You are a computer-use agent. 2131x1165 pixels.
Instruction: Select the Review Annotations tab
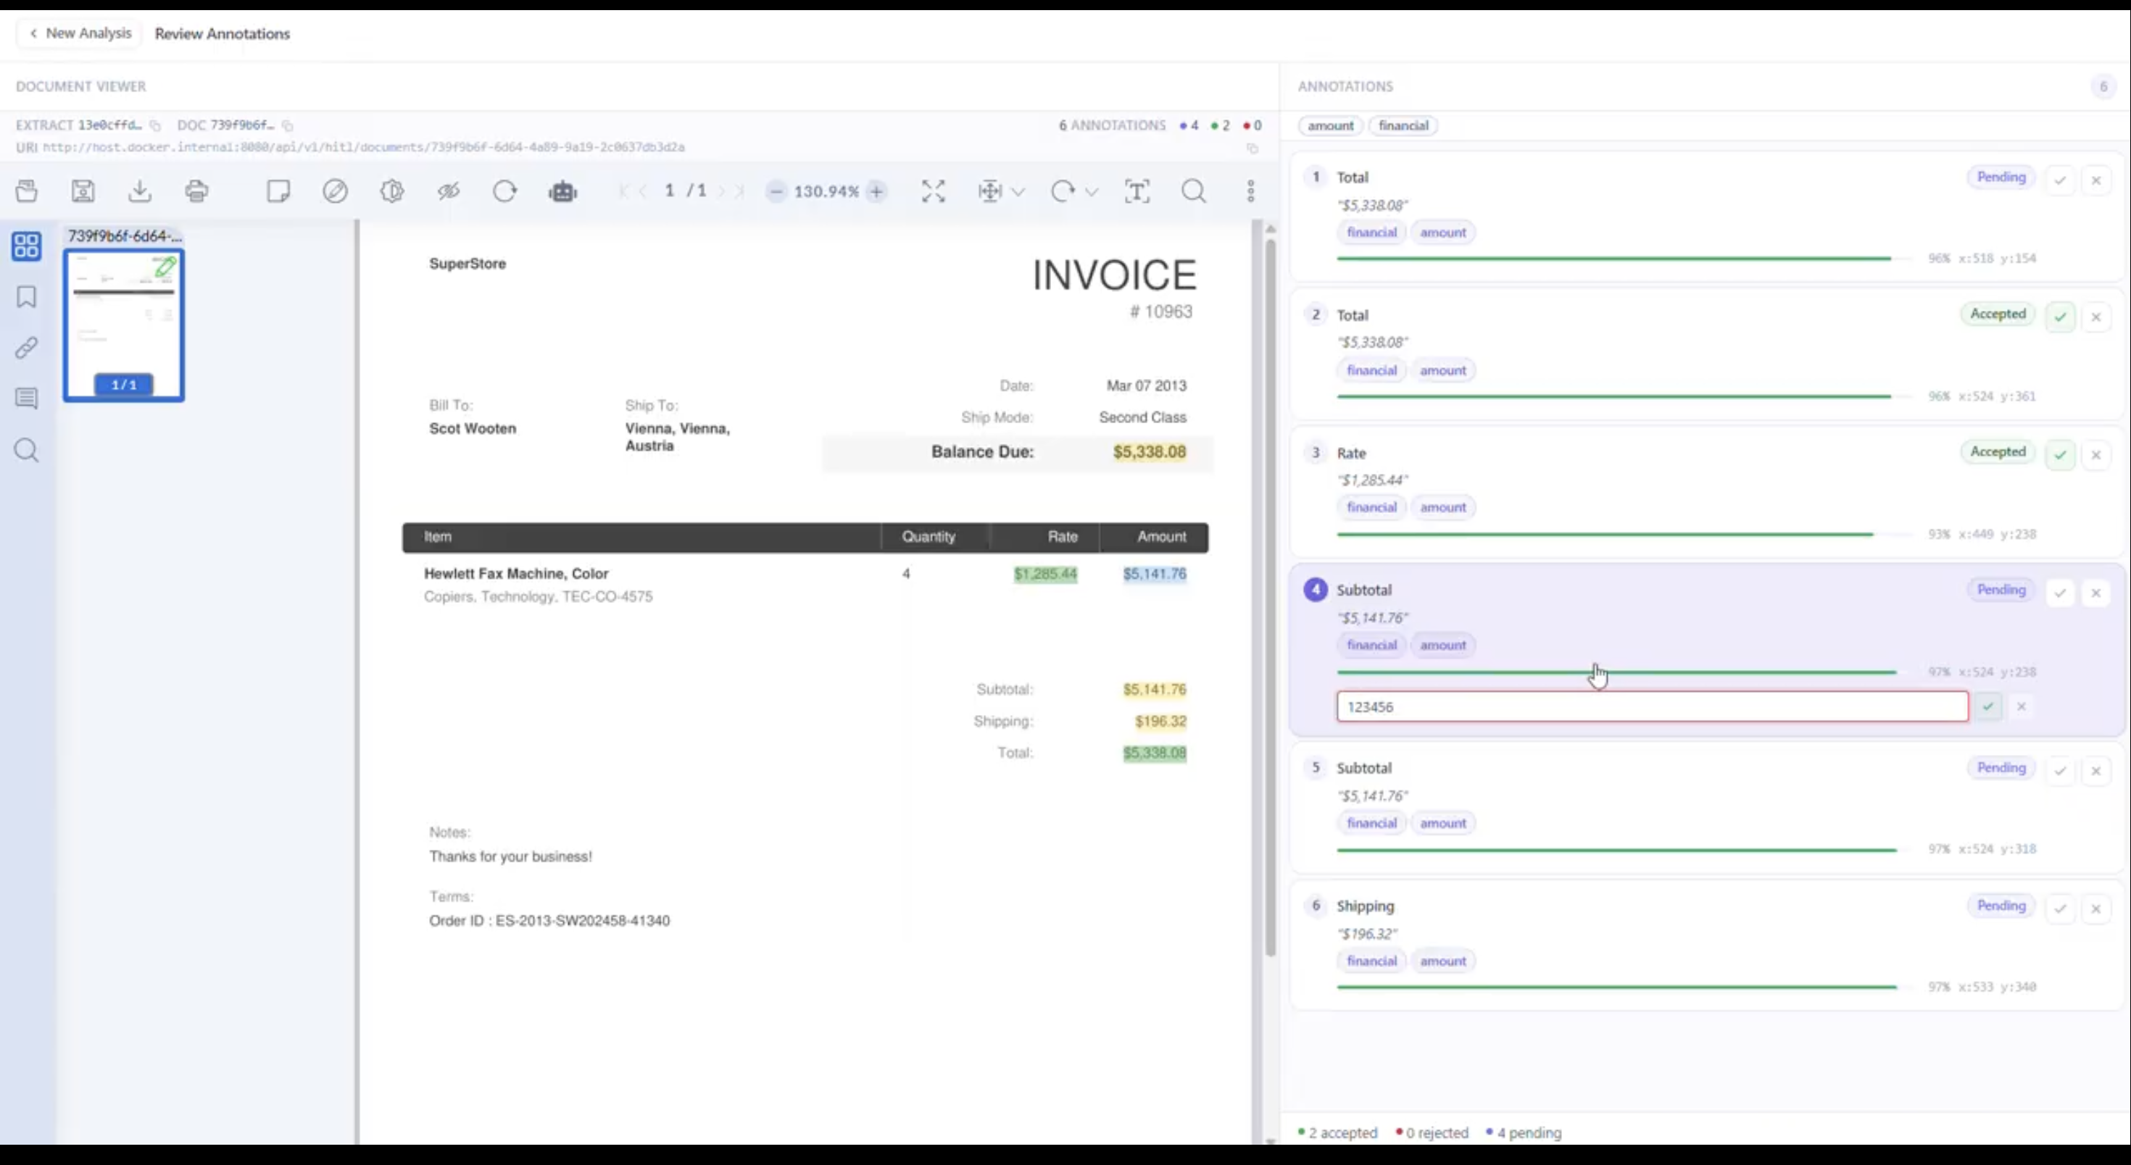tap(223, 34)
